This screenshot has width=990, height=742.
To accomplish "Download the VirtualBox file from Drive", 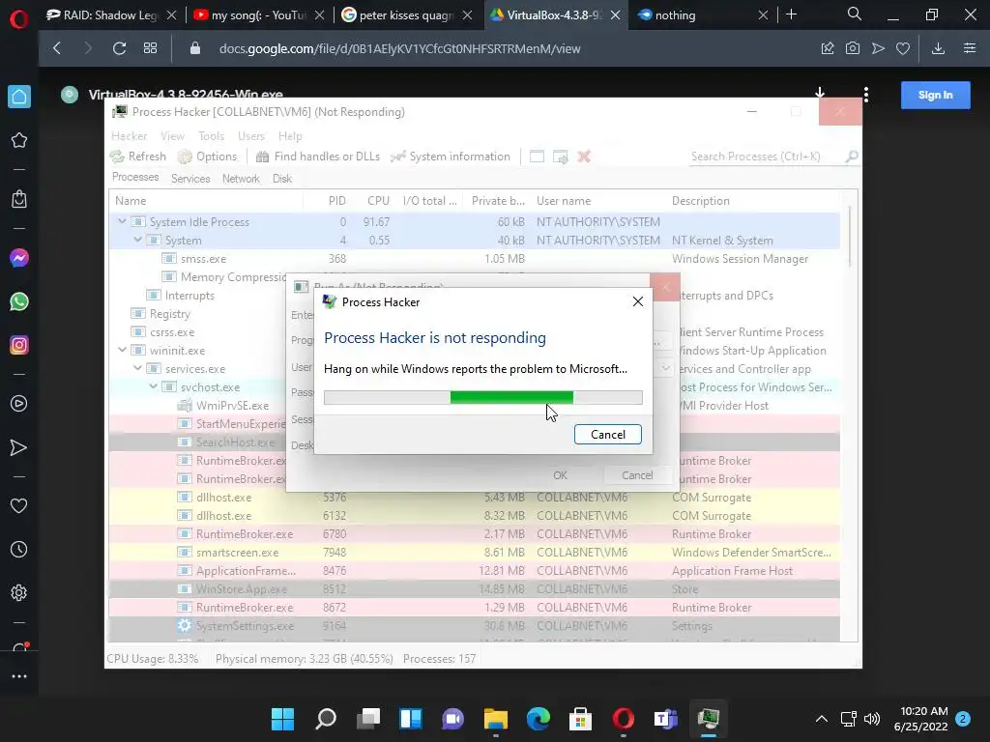I will [820, 94].
